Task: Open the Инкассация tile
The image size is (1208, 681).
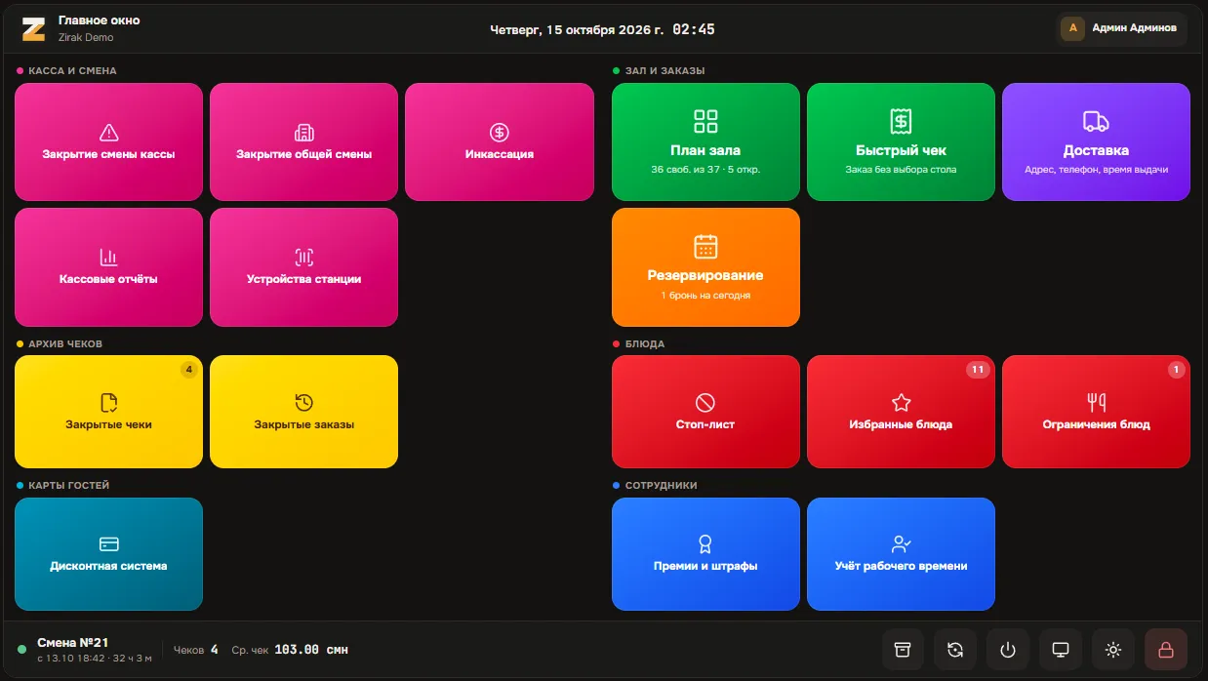Action: (500, 141)
